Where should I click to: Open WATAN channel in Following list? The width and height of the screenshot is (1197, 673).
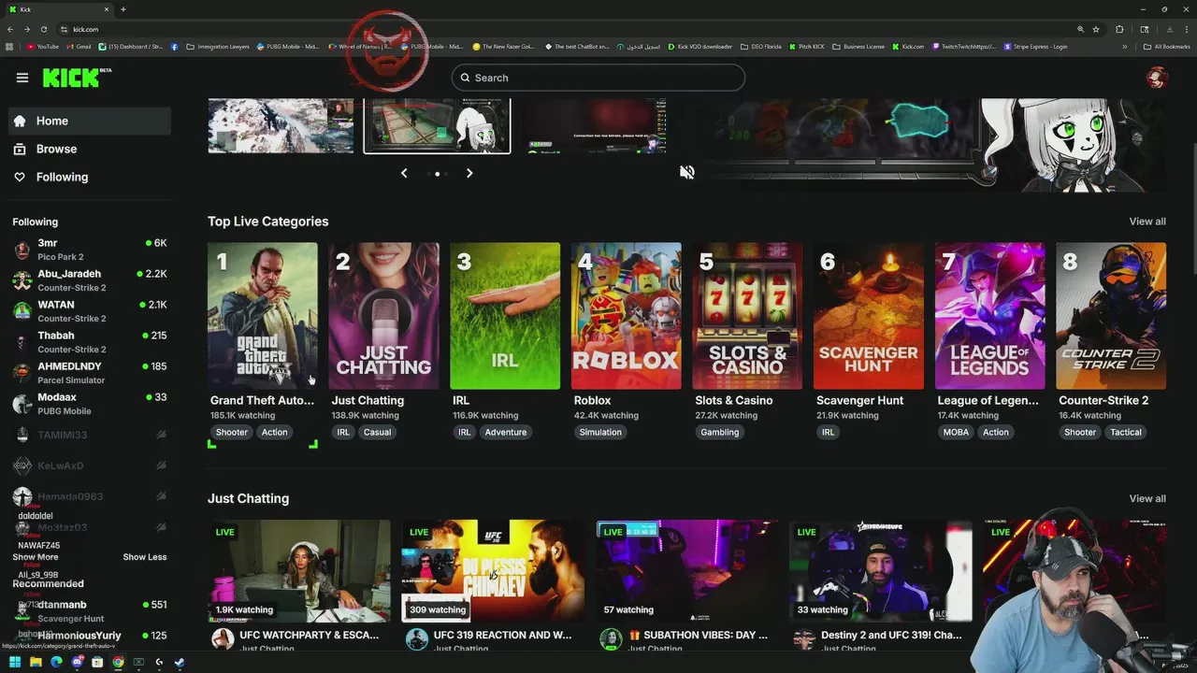90,311
